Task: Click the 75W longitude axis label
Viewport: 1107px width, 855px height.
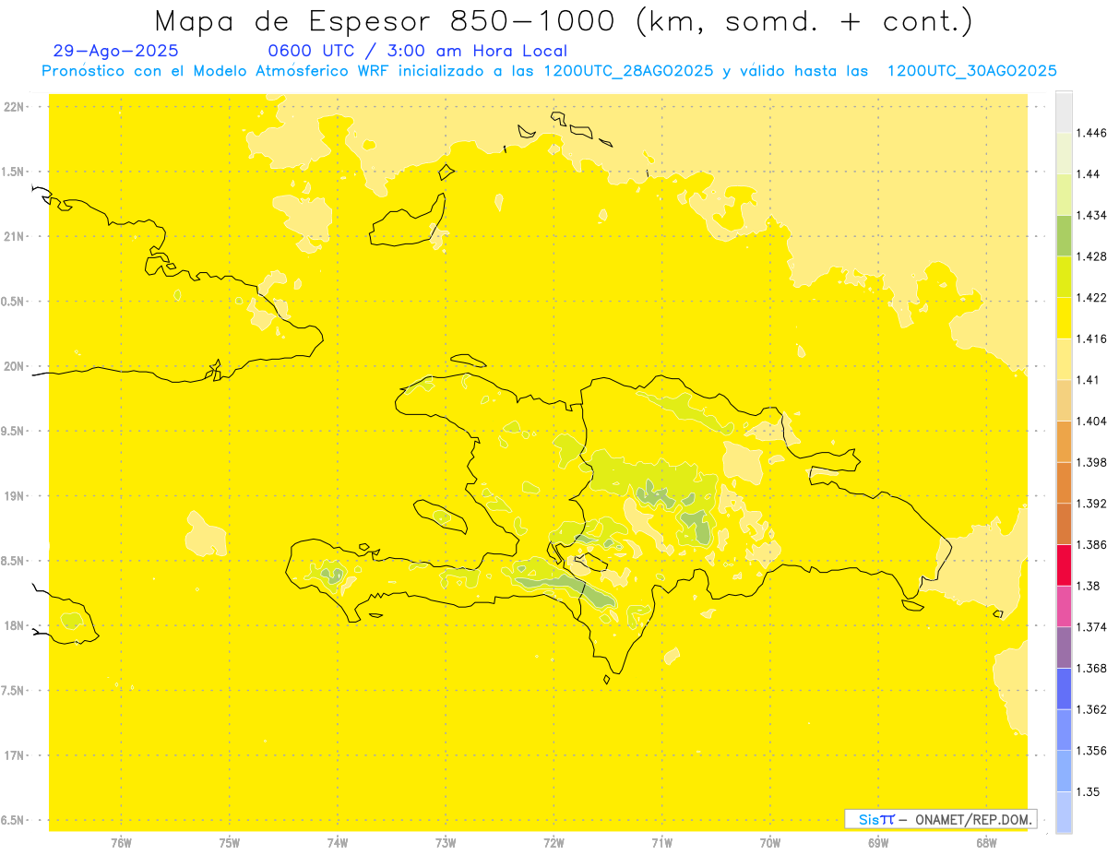Action: 230,842
